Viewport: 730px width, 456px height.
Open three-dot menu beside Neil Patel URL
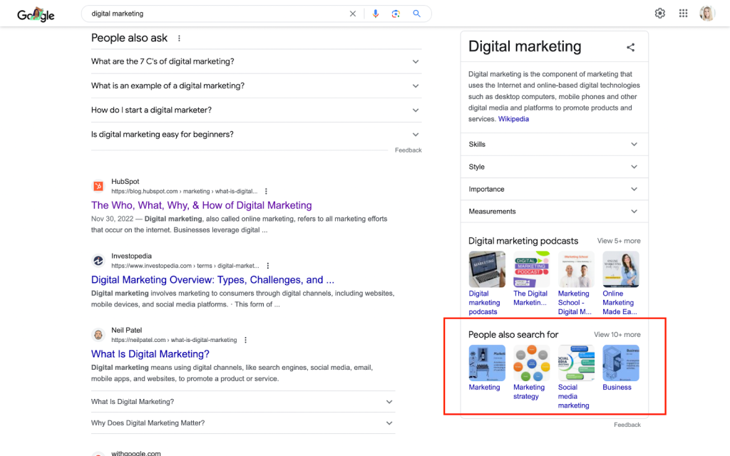tap(245, 340)
